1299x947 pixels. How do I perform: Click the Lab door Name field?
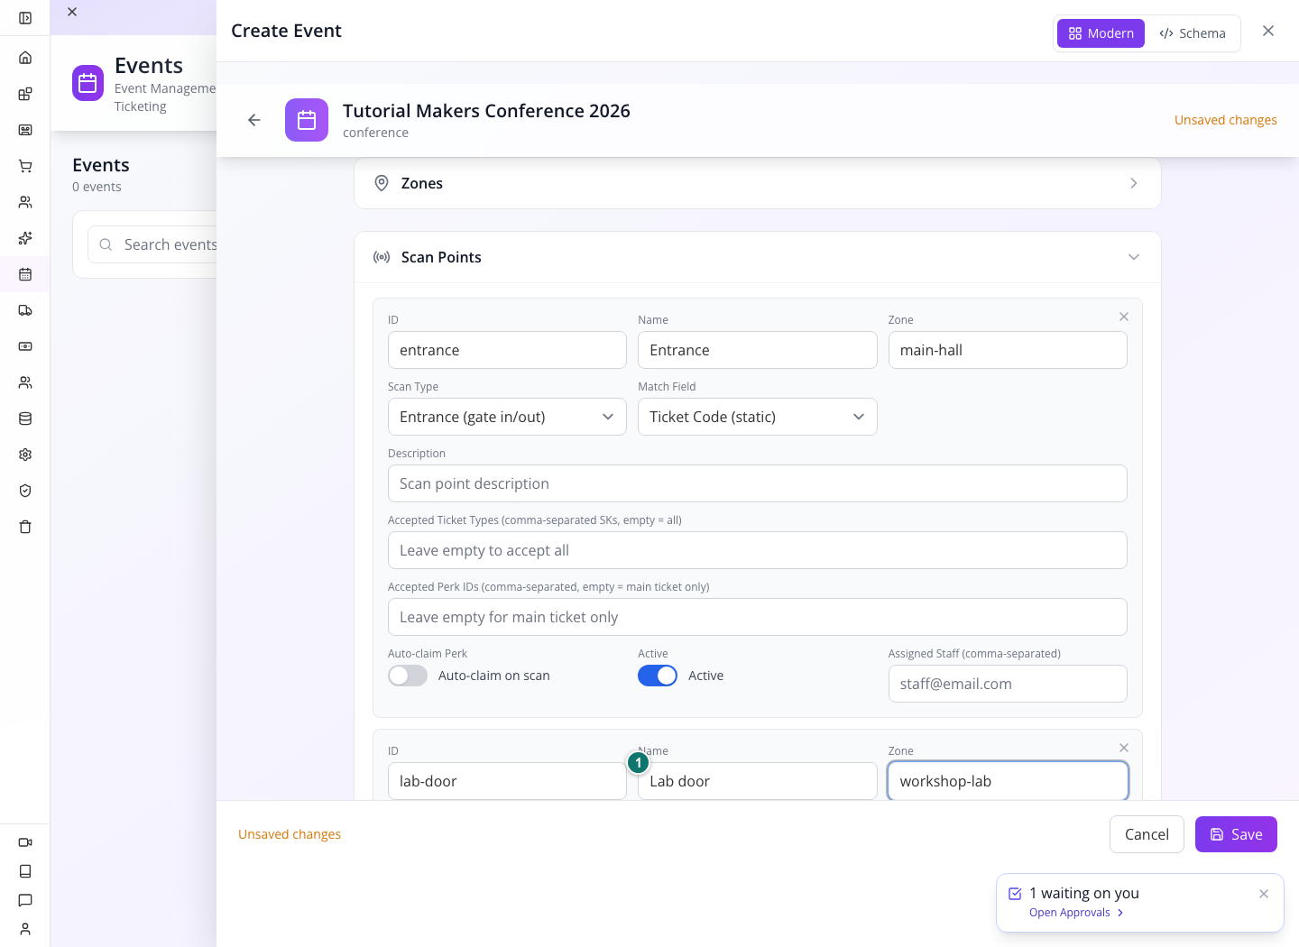(757, 781)
